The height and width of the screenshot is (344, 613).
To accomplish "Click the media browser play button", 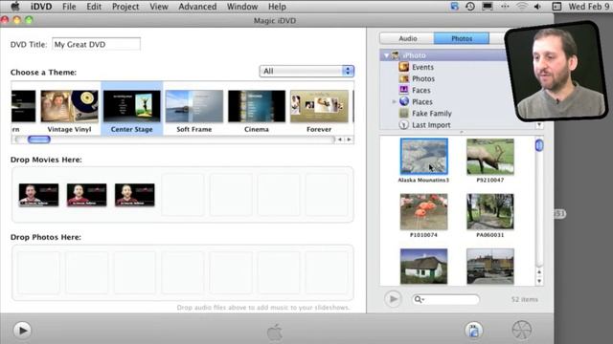I will tap(393, 299).
